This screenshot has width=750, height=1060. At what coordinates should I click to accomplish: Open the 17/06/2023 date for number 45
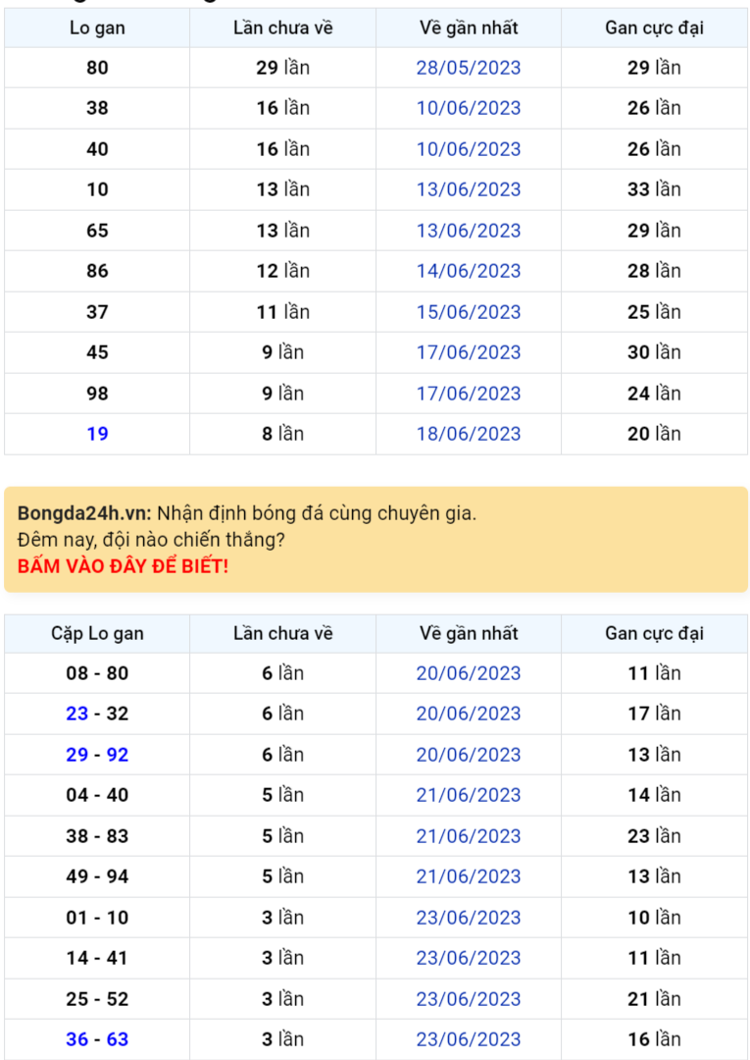click(469, 352)
